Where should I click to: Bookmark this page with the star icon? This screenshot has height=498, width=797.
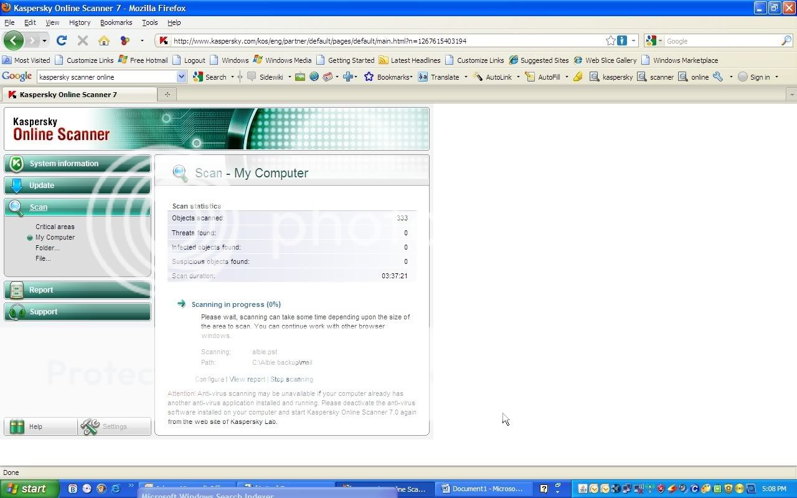[610, 40]
